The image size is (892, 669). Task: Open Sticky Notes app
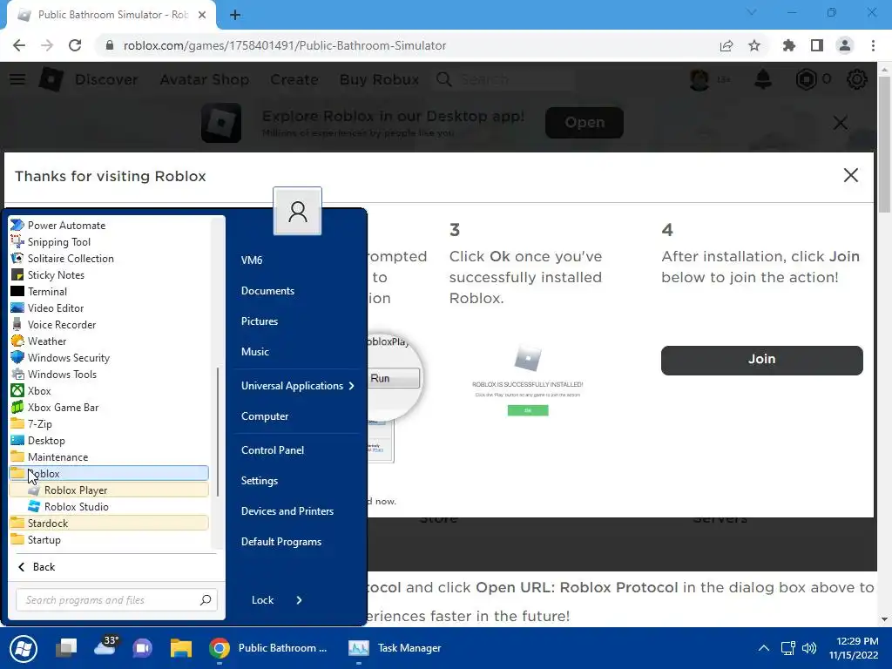tap(109, 274)
